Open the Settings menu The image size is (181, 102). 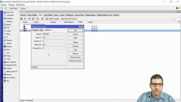point(11,5)
